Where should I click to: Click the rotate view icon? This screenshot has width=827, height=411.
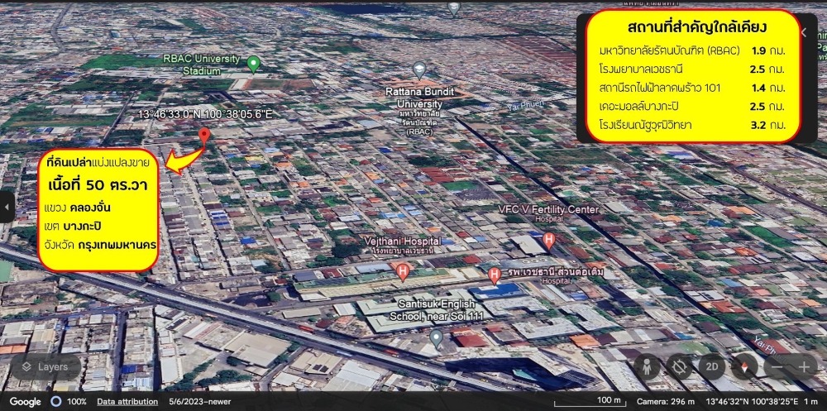pyautogui.click(x=680, y=367)
